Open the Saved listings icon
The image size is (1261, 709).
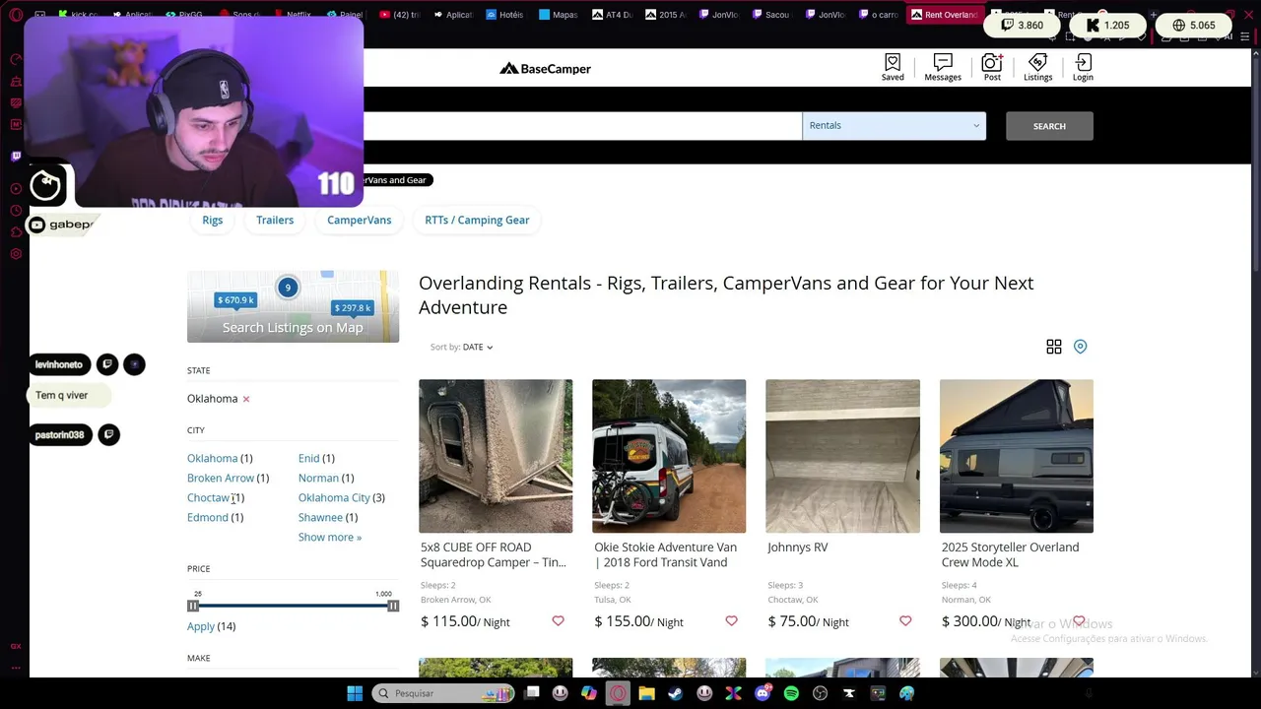pos(893,62)
